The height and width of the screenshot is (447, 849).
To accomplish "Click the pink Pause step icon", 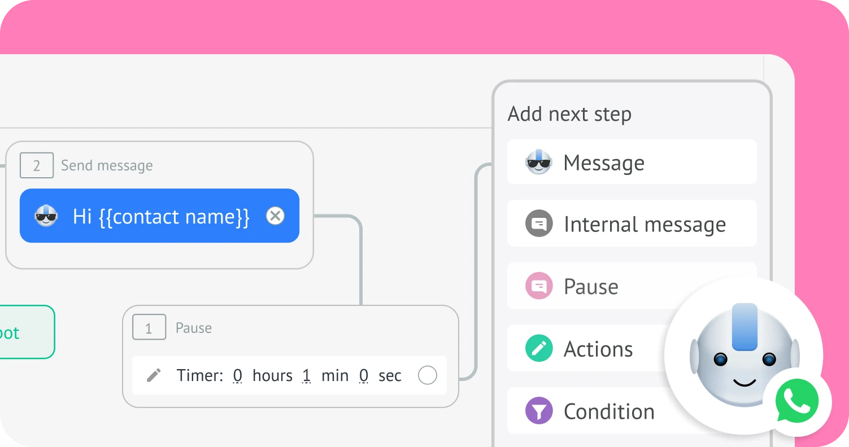I will tap(539, 286).
